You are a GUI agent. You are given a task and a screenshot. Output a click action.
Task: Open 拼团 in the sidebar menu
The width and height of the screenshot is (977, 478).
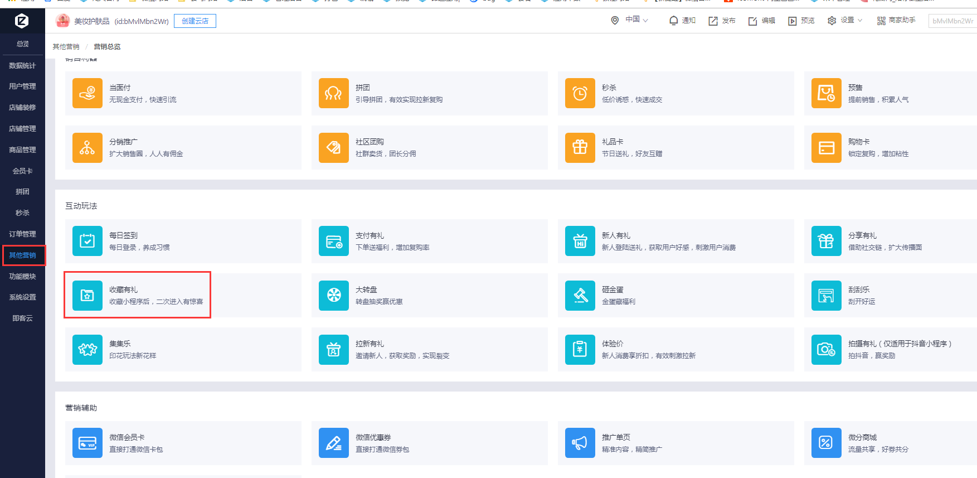click(x=22, y=192)
